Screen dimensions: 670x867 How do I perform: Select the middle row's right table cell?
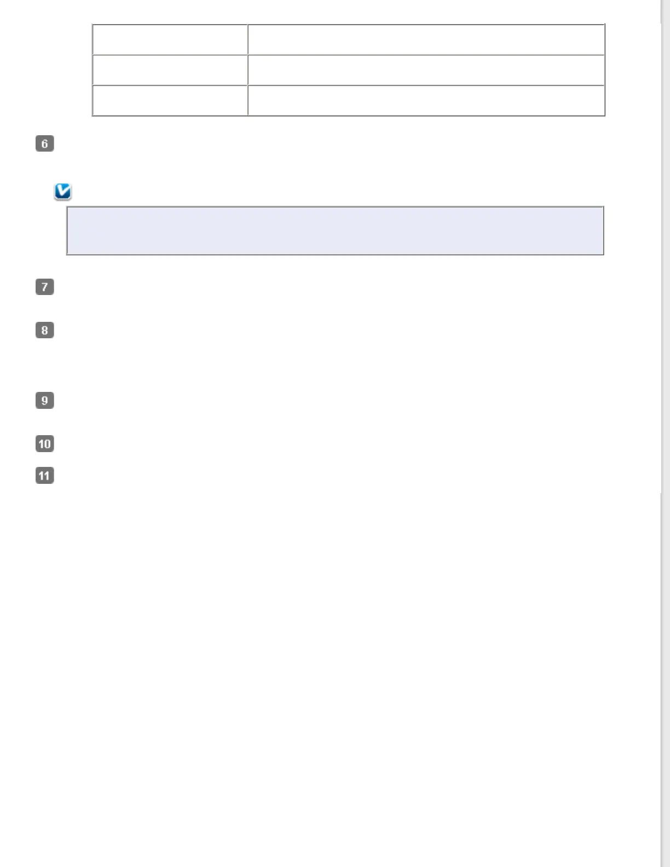(x=426, y=70)
